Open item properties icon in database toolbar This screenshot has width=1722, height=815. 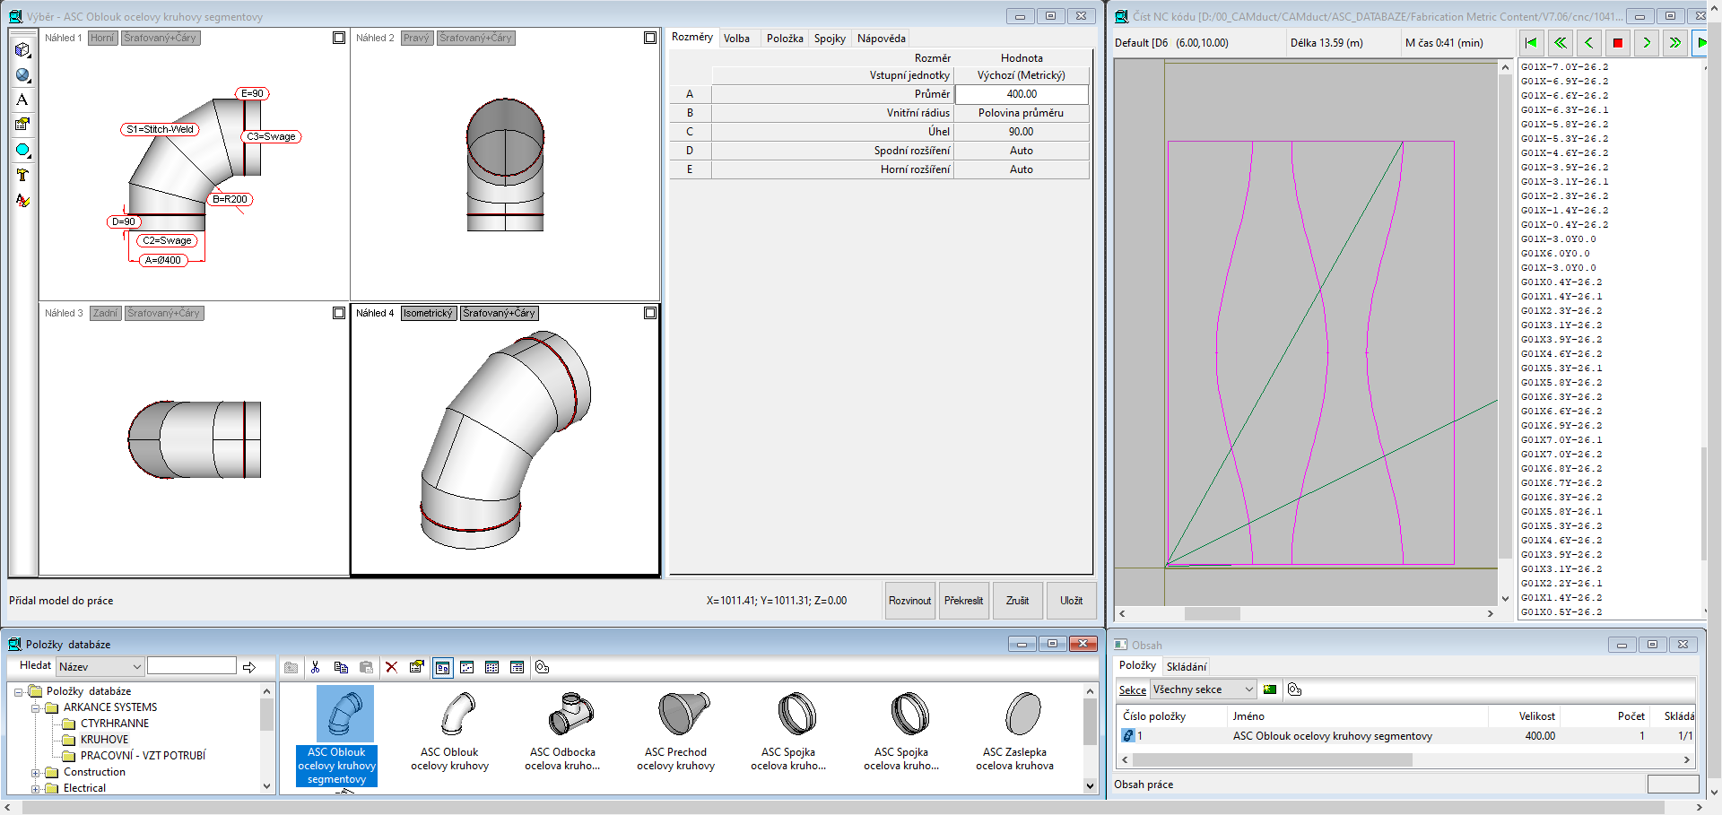(416, 667)
